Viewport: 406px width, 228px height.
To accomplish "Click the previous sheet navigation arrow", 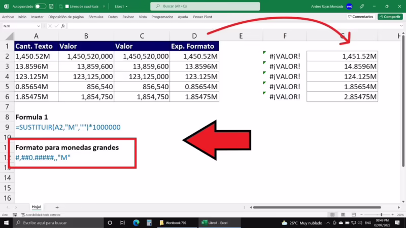I will pyautogui.click(x=8, y=207).
